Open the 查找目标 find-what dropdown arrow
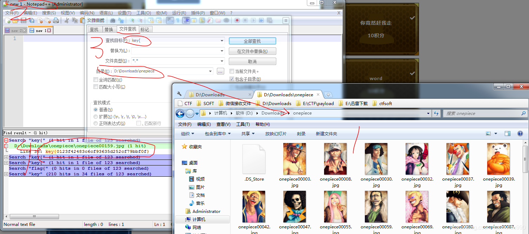The width and height of the screenshot is (529, 234). 222,41
